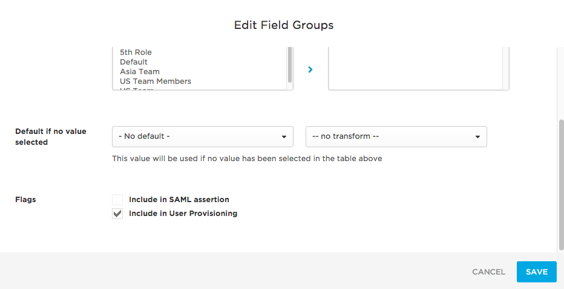Click the dialog's main vertical scrollbar
Viewport: 564px width, 289px height.
[561, 185]
